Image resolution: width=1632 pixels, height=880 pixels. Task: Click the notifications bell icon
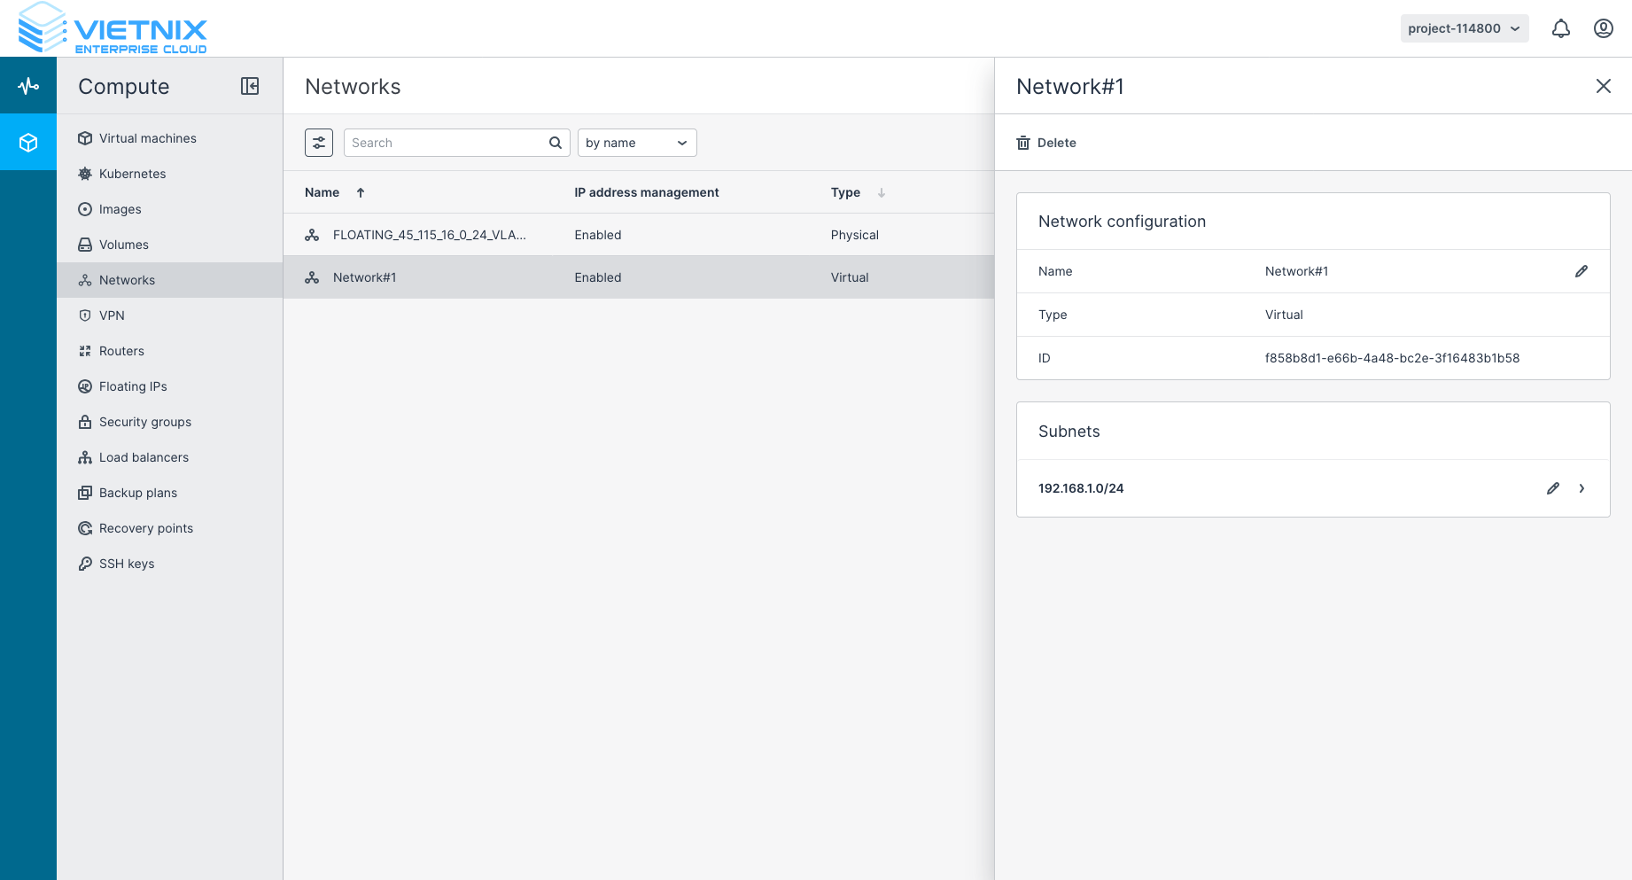1560,28
